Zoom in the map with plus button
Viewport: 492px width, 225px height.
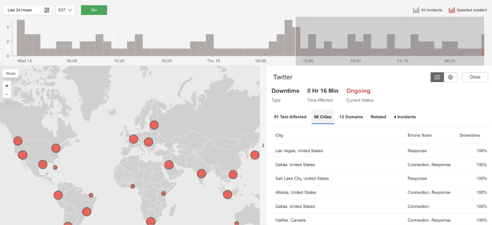(x=7, y=86)
